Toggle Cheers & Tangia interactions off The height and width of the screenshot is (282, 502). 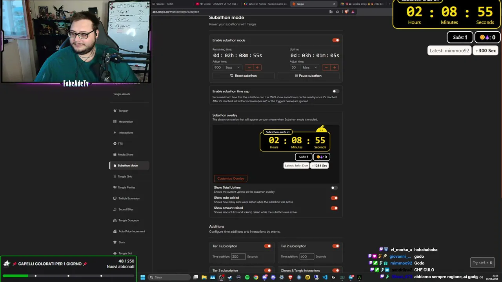pyautogui.click(x=336, y=270)
